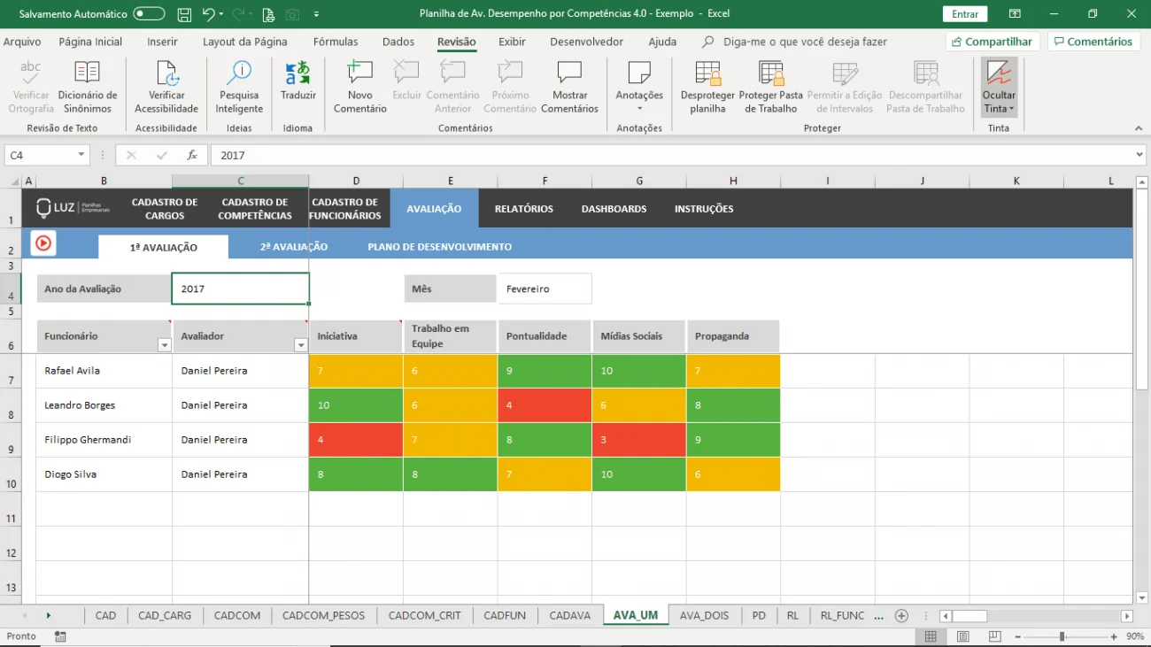Switch to the Inserir ribbon tab
Screen dimensions: 1151x647
coord(162,42)
